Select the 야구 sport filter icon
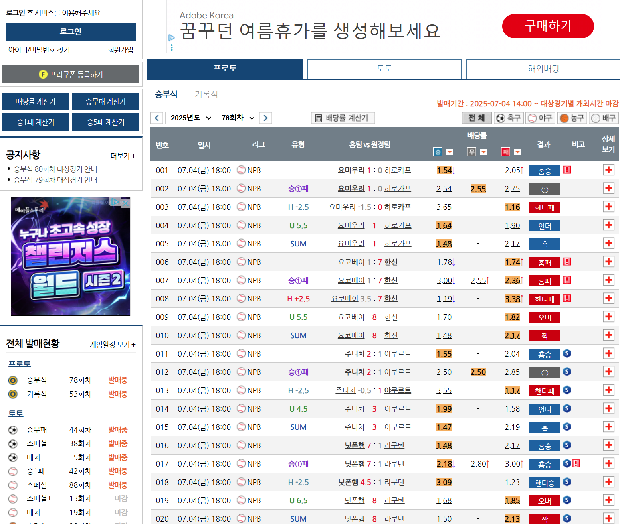The height and width of the screenshot is (524, 620). [540, 118]
